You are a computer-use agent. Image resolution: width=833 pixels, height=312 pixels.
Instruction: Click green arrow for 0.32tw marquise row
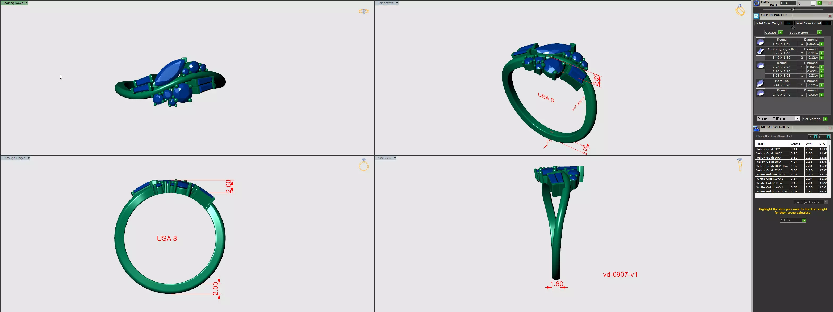pyautogui.click(x=822, y=85)
